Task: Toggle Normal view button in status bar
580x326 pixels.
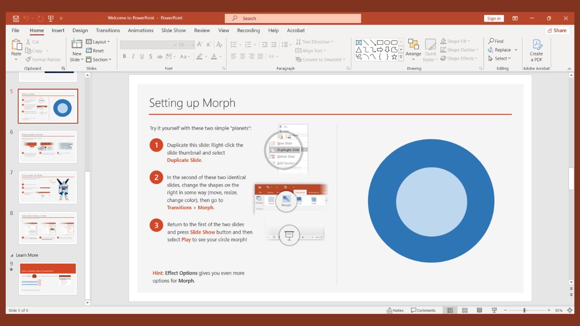Action: [450, 310]
